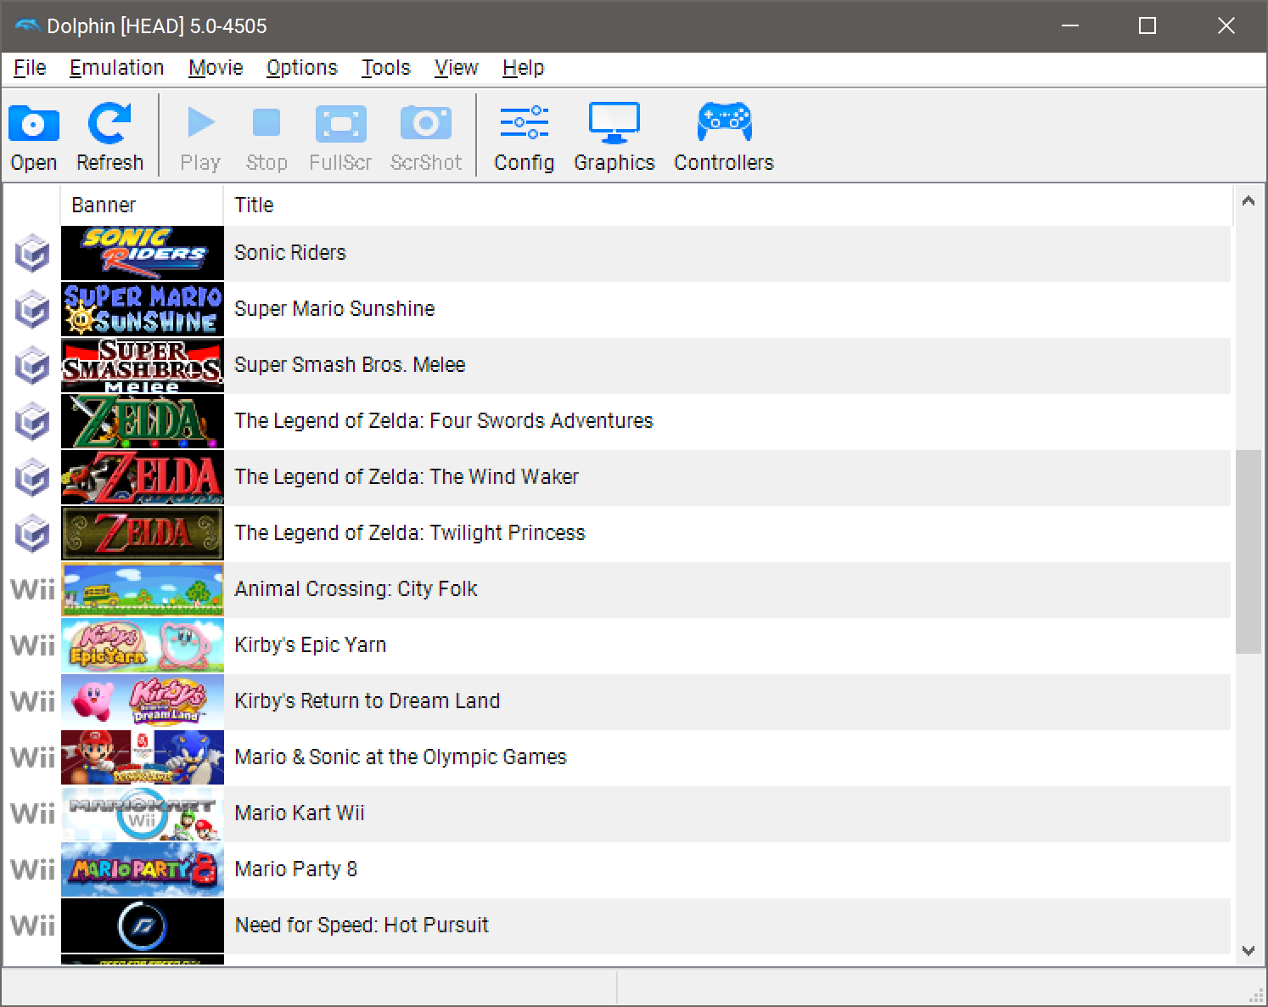Click the Wii icon beside Animal Crossing: City Folk
Viewport: 1268px width, 1007px height.
(x=32, y=589)
